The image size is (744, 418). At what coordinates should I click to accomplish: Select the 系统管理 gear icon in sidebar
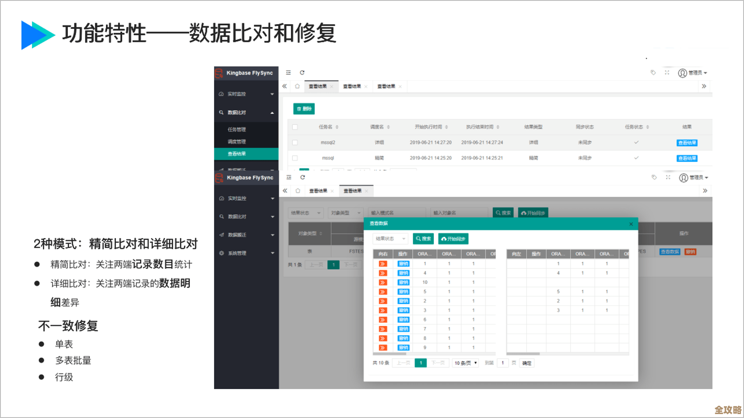point(221,253)
